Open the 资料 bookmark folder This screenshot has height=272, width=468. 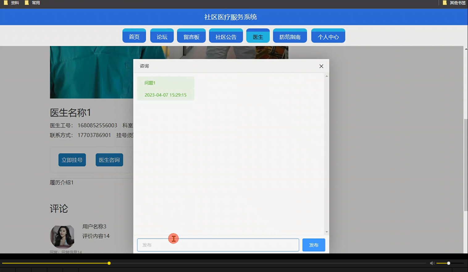[11, 3]
